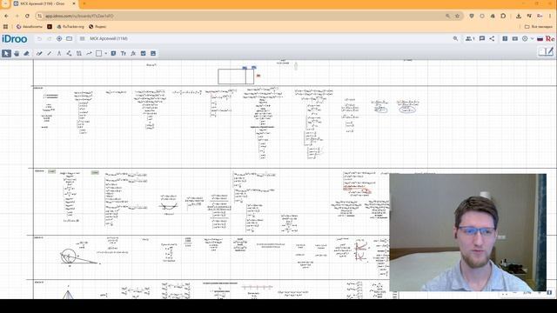Screen dimensions: 557x313
Task: Reload the browser page
Action: pyautogui.click(x=27, y=16)
